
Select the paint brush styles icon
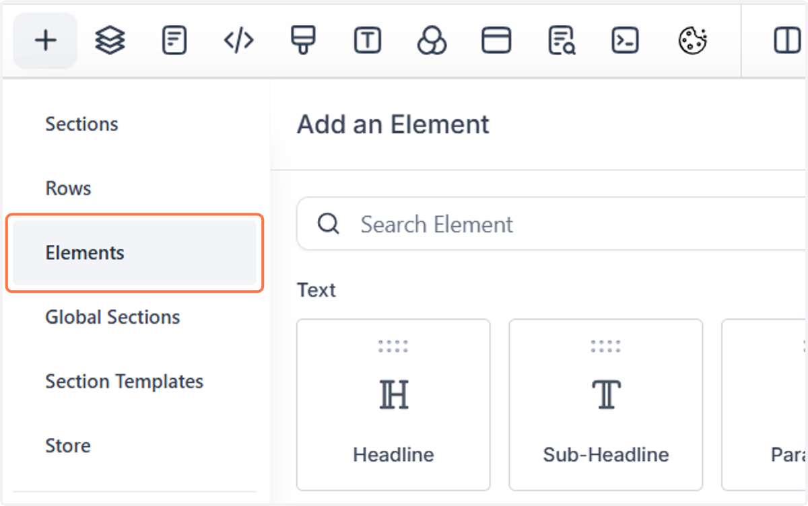[303, 40]
